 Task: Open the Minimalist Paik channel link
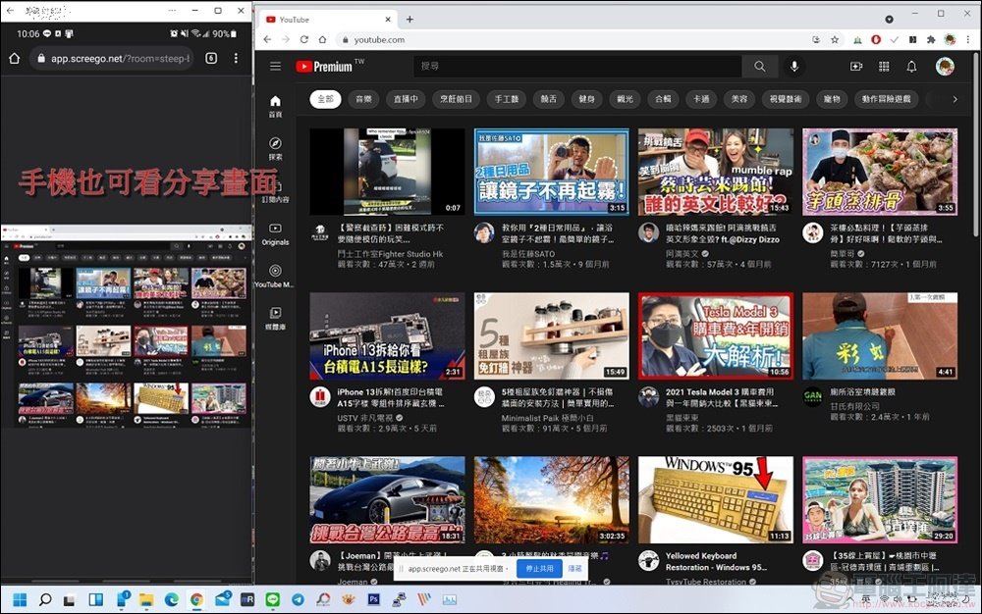[547, 418]
